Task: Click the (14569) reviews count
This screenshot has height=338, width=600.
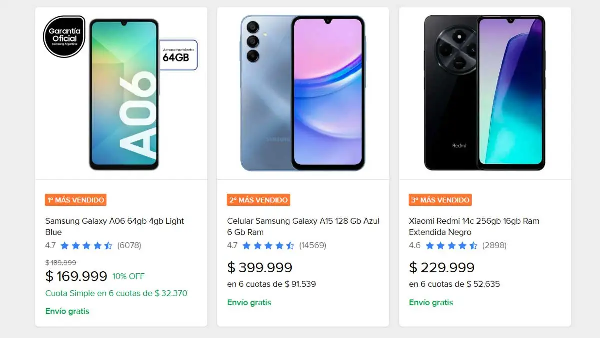Action: click(312, 245)
